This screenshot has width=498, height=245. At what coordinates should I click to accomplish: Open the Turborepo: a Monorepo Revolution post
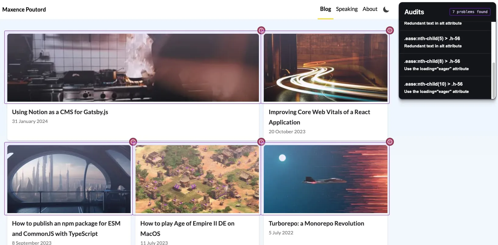click(316, 223)
